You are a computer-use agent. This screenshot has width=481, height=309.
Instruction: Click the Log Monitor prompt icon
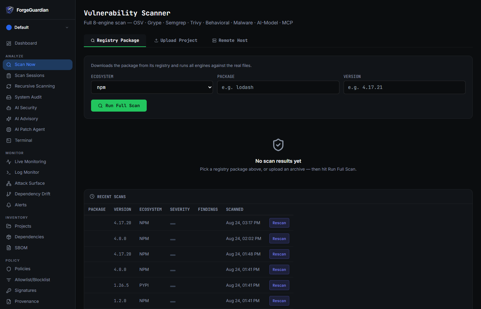9,172
